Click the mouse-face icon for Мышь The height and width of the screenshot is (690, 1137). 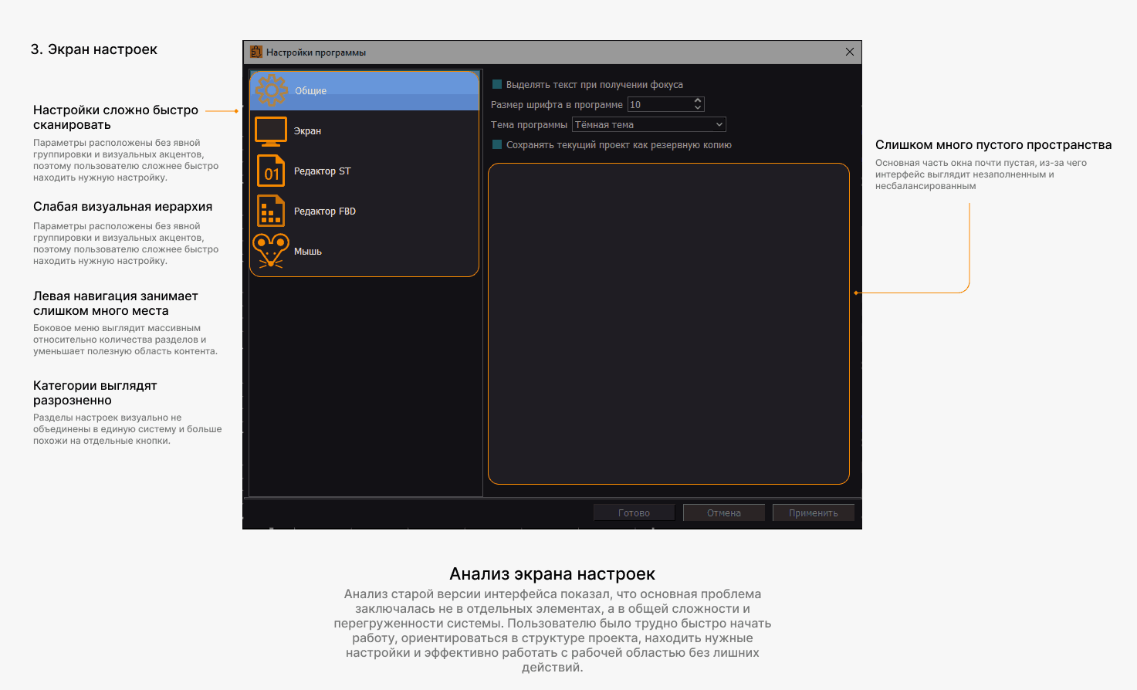271,251
